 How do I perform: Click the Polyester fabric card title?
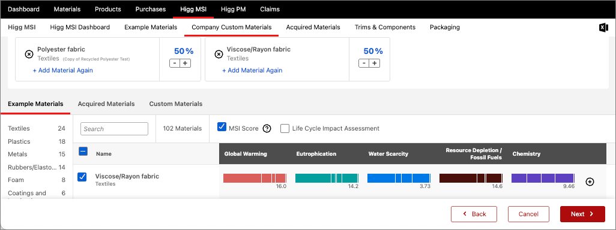[x=61, y=49]
